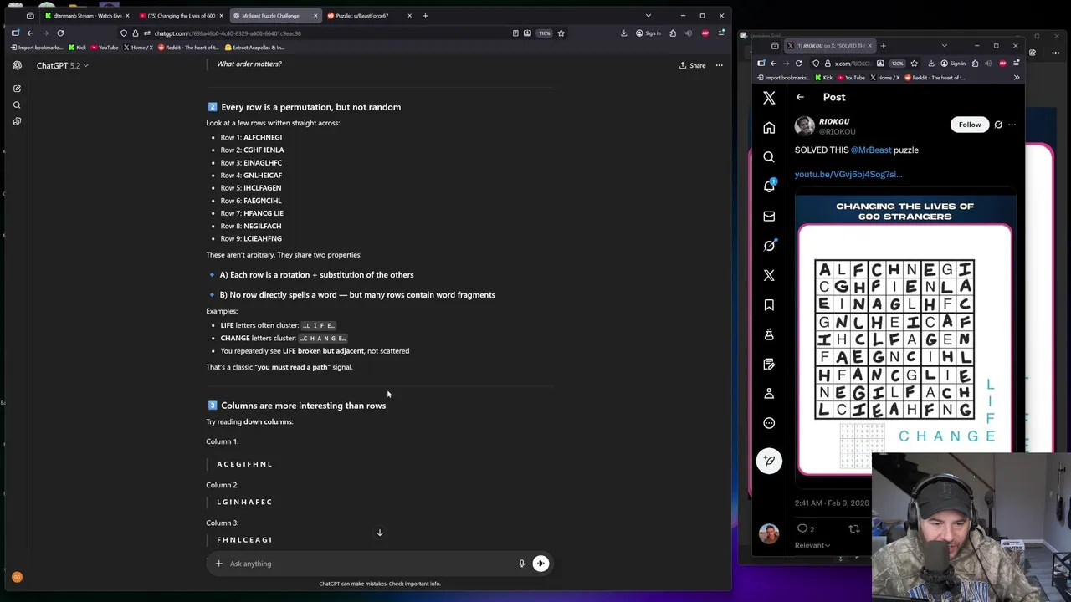This screenshot has width=1071, height=602.
Task: Open the Relevant replies sort dropdown
Action: [x=812, y=545]
